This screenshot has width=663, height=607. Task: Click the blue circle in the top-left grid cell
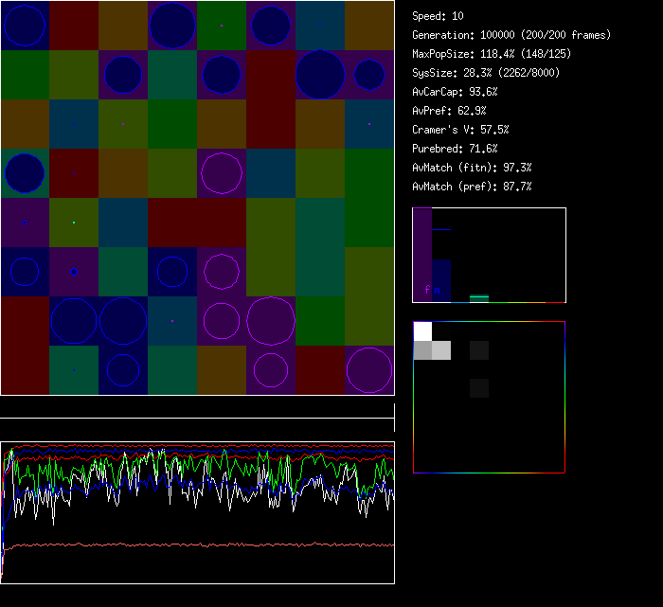click(26, 26)
